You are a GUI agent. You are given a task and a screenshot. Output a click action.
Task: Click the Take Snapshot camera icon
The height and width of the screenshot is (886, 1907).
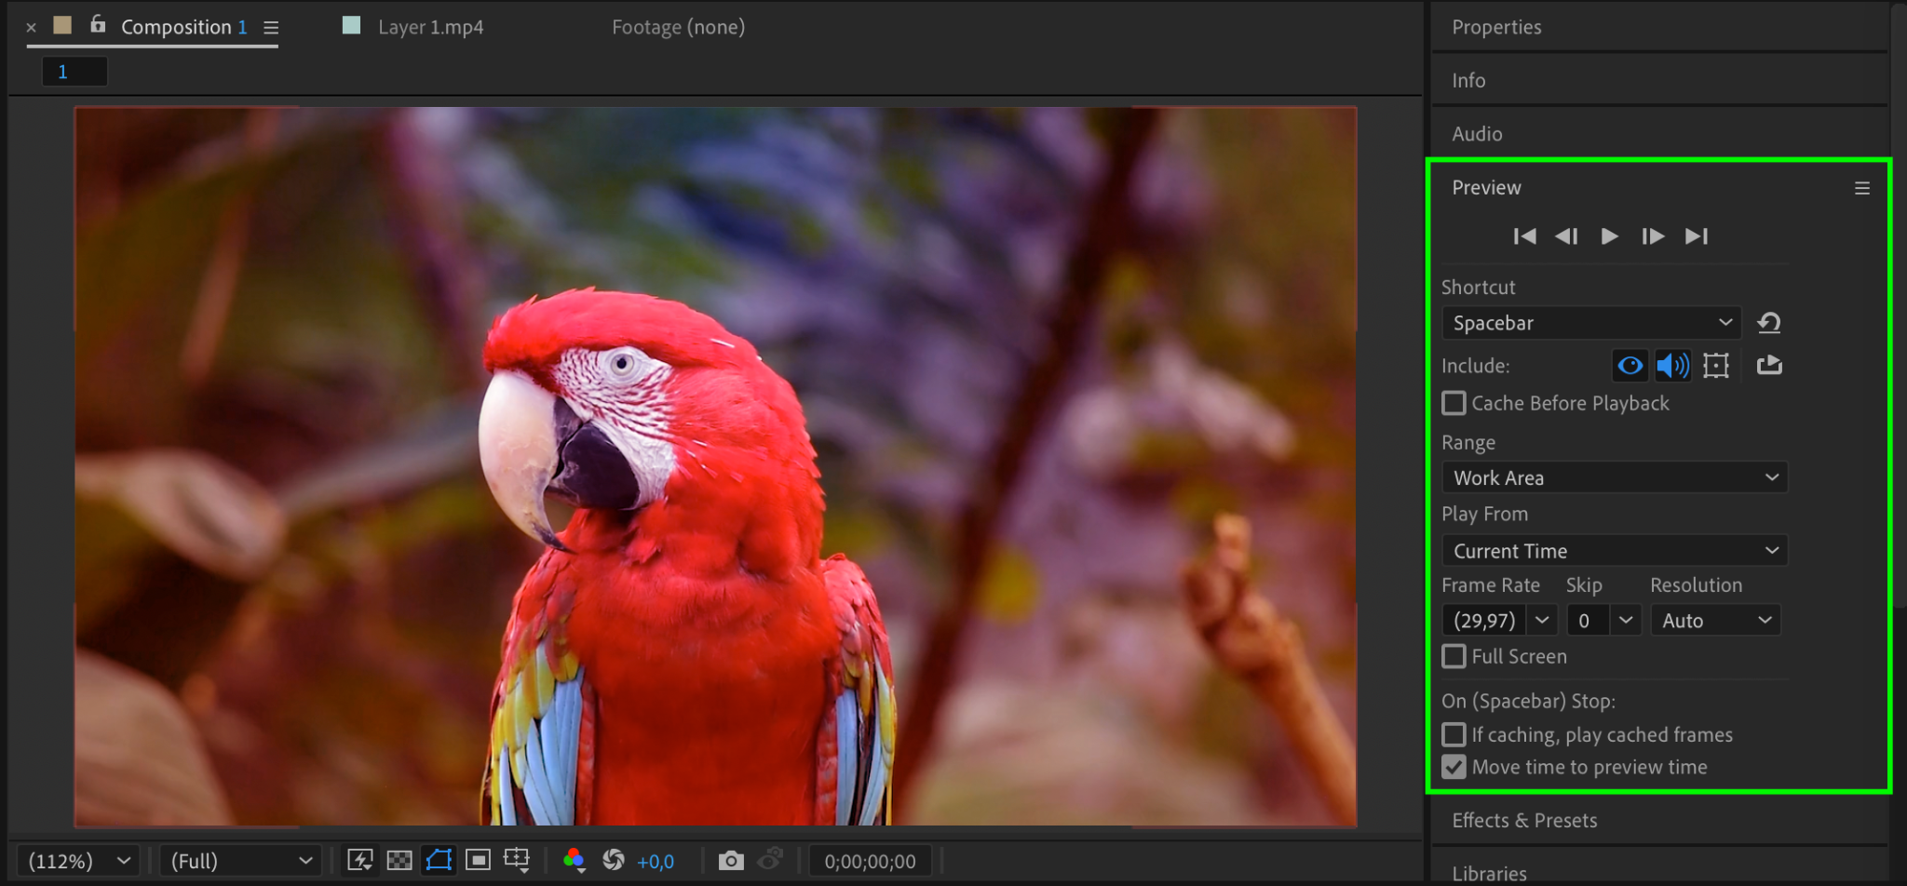click(x=731, y=861)
